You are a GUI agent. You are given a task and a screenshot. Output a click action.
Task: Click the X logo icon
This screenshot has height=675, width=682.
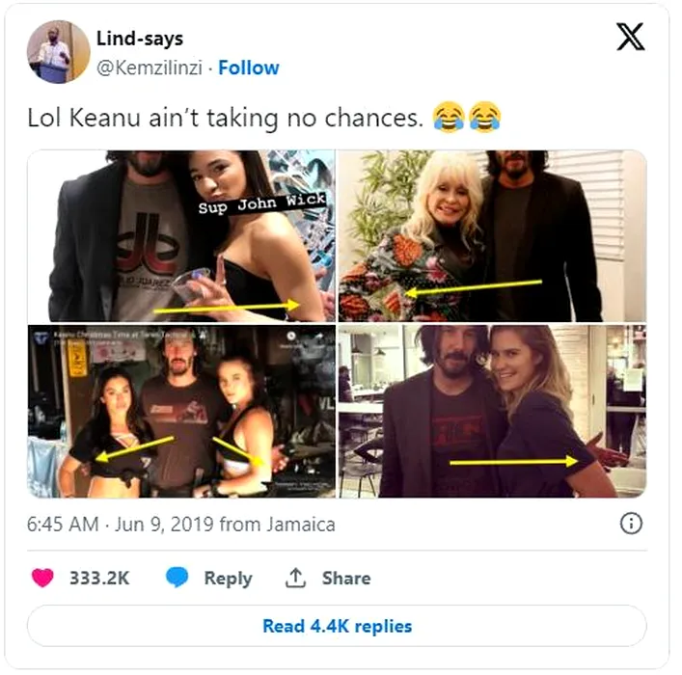[631, 38]
